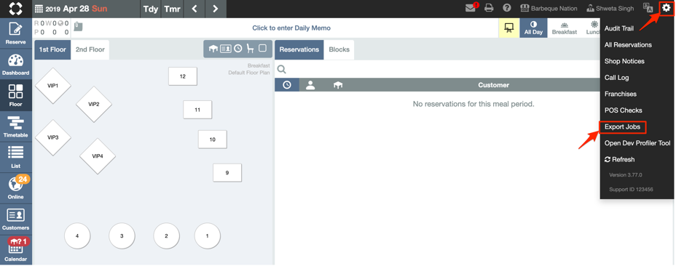Toggle clock icon in floor toolbar
Viewport: 684px width, 274px height.
coord(237,49)
